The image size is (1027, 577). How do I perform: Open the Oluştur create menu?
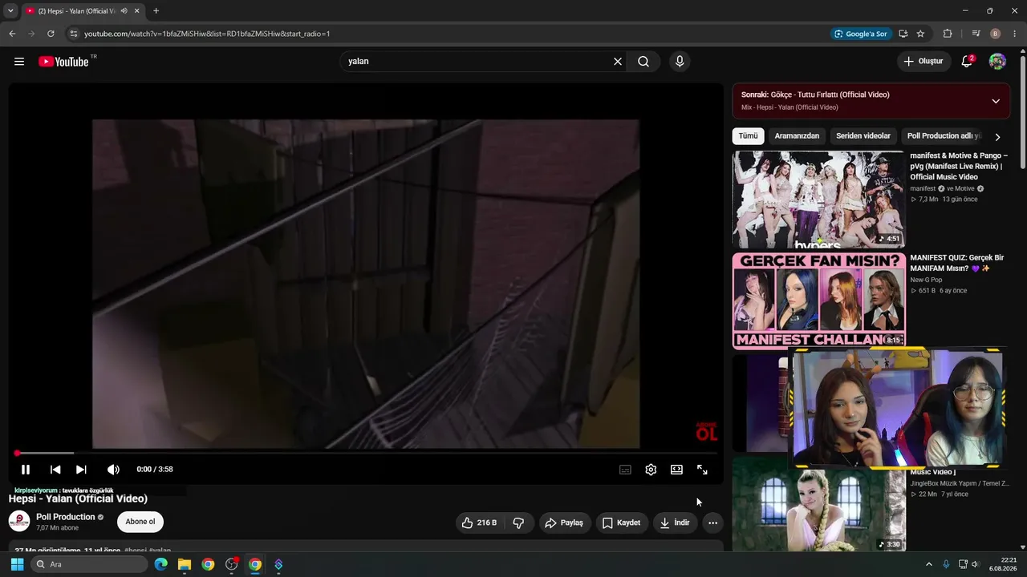click(x=923, y=62)
